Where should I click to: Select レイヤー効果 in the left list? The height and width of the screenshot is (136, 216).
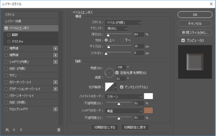tap(31, 21)
